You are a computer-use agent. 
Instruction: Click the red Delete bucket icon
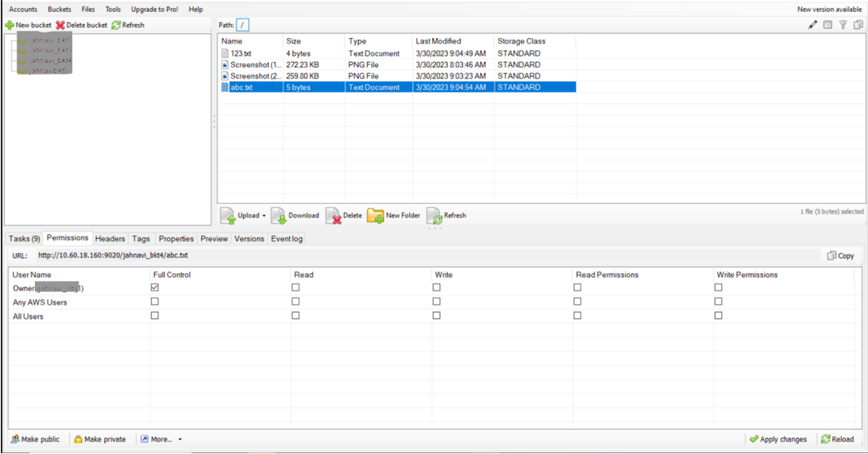[60, 25]
